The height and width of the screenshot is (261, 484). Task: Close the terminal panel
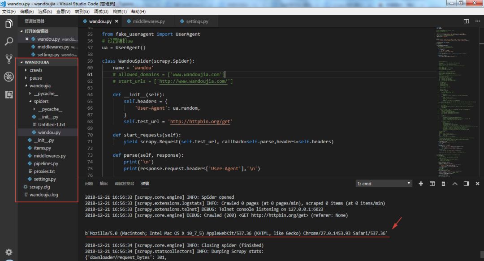pos(478,184)
